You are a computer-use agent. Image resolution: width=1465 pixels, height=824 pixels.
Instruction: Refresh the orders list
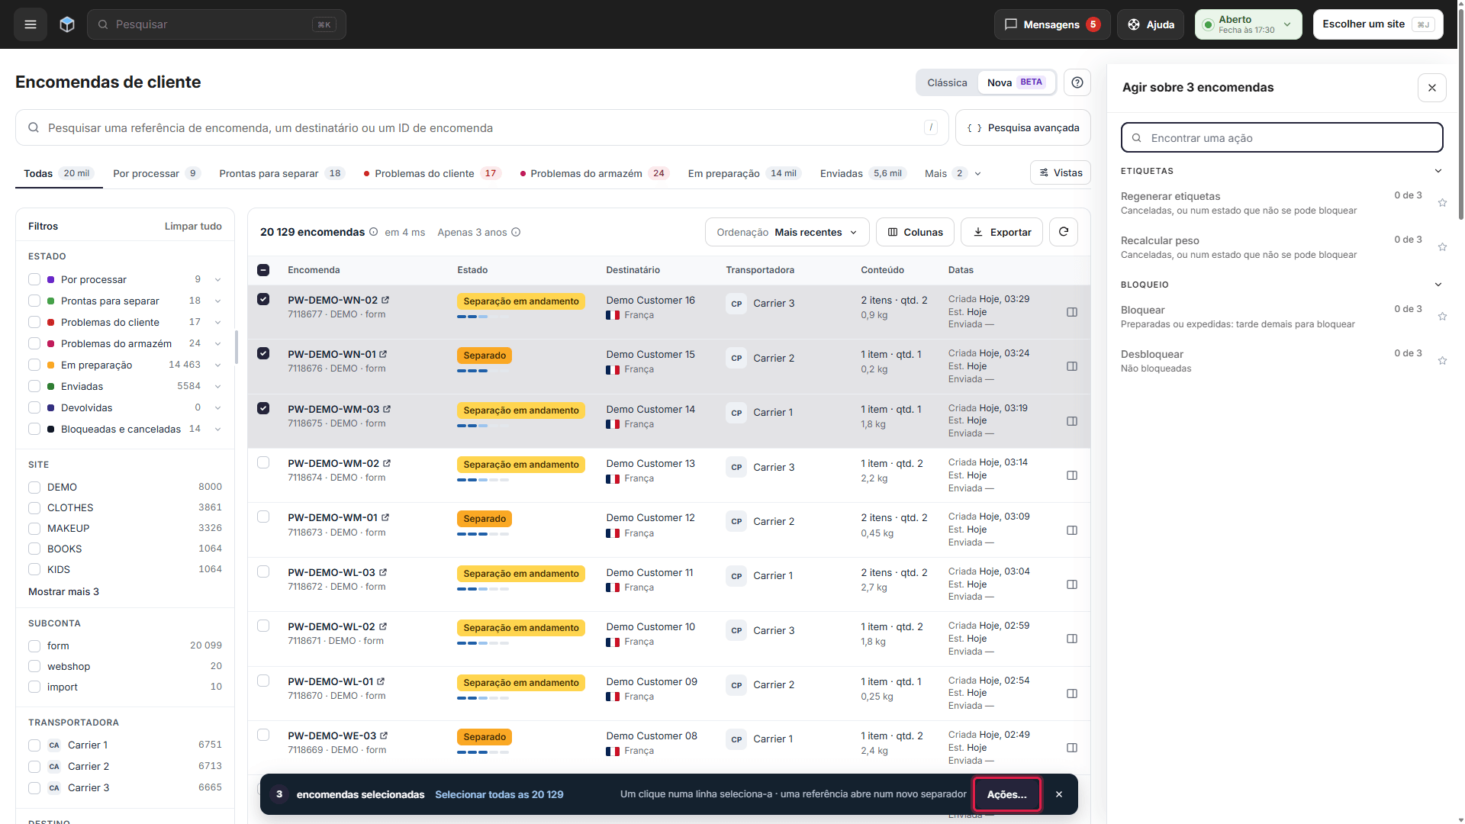(x=1064, y=232)
